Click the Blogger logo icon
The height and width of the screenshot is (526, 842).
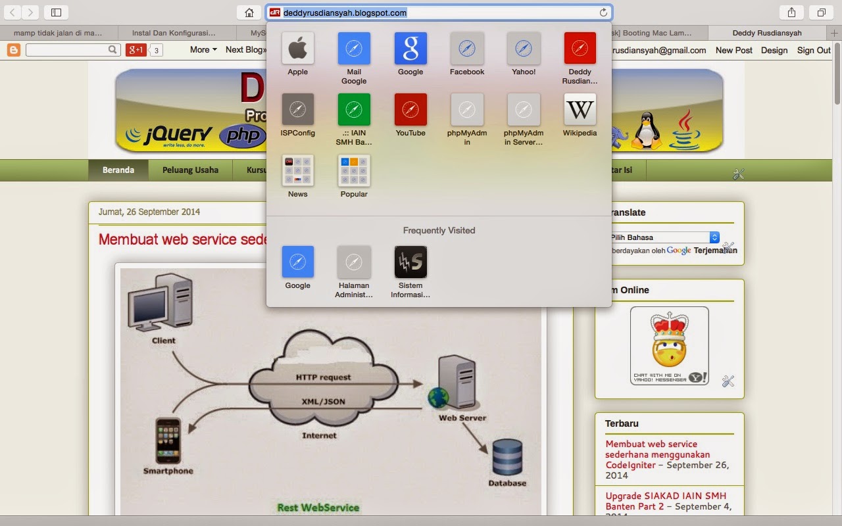[x=13, y=50]
